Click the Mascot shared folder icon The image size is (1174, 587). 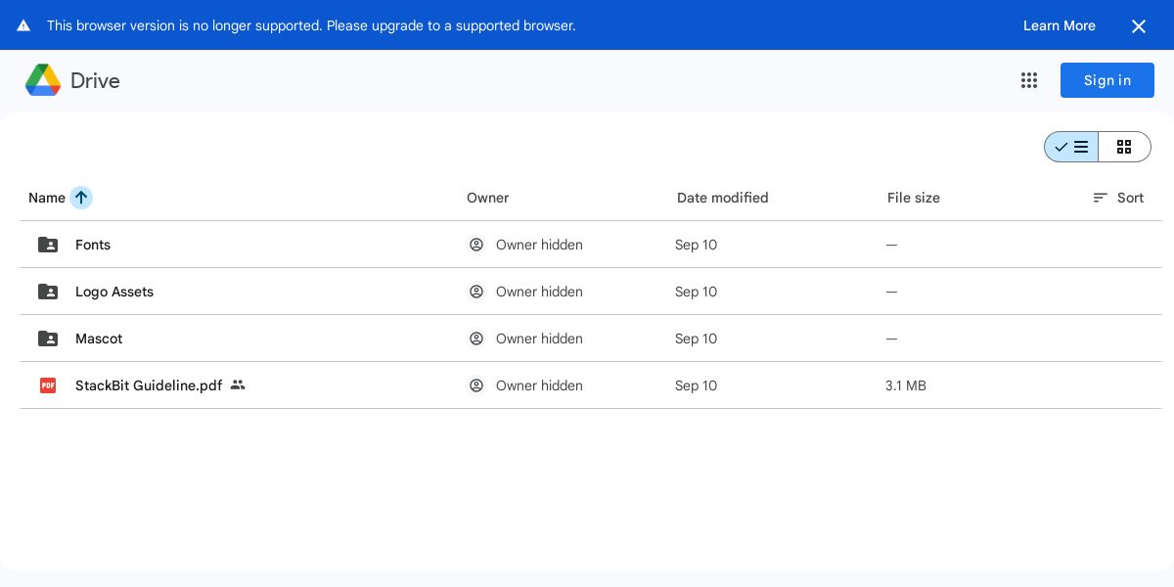[x=48, y=339]
